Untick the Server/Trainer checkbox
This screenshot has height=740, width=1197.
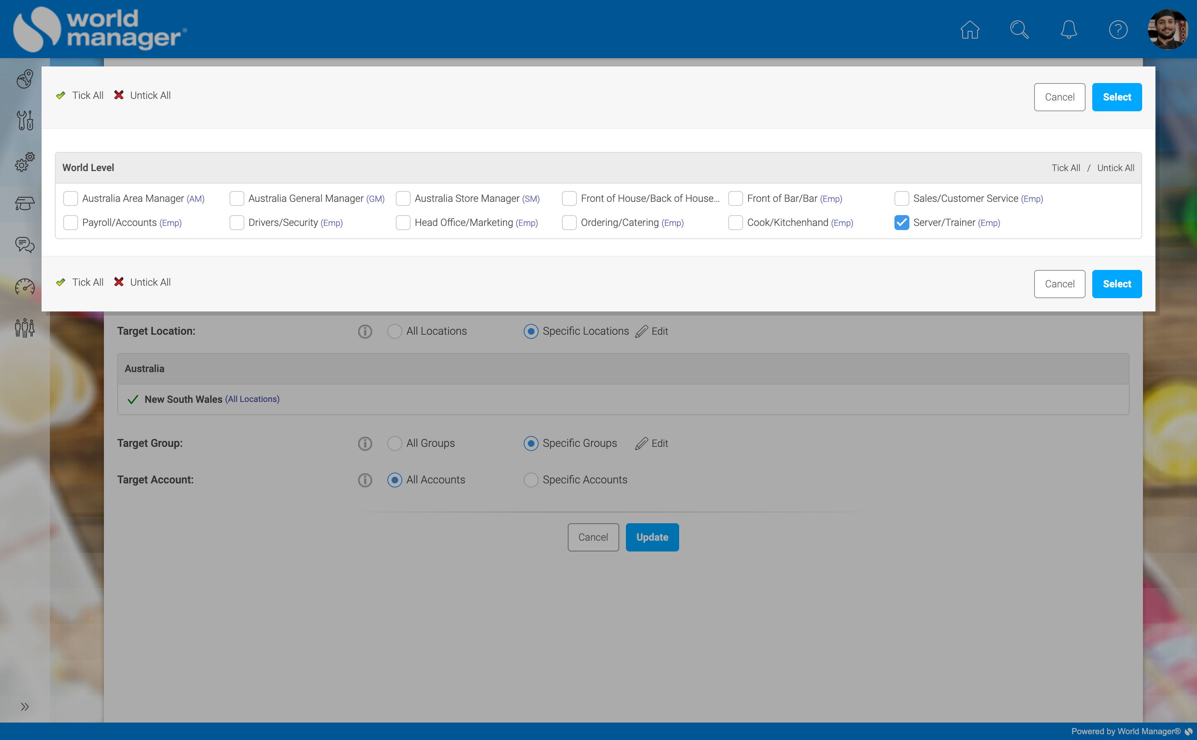click(901, 223)
